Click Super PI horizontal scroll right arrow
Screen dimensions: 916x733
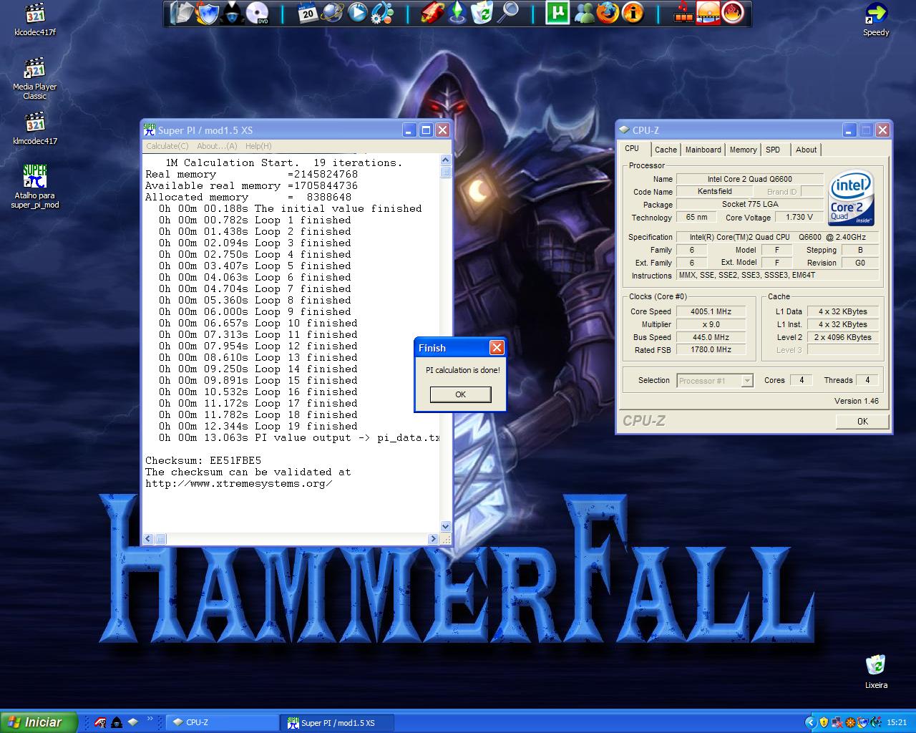[x=434, y=539]
